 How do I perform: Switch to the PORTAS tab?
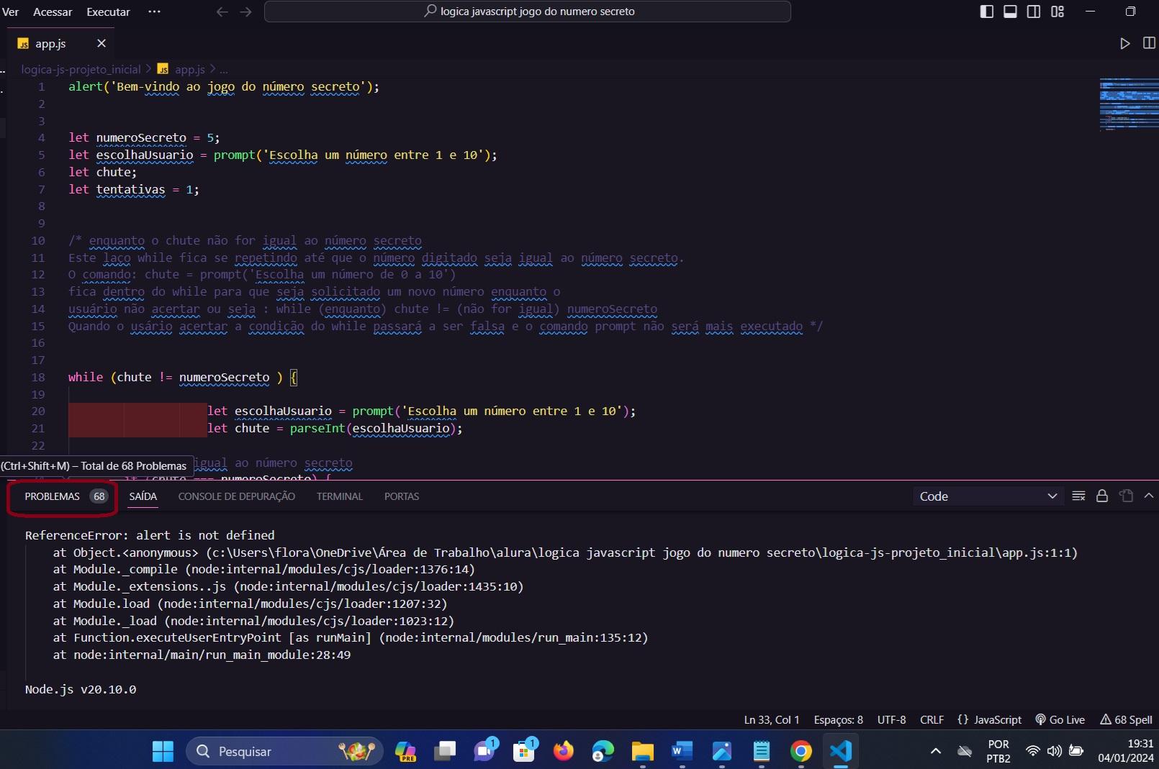coord(402,496)
